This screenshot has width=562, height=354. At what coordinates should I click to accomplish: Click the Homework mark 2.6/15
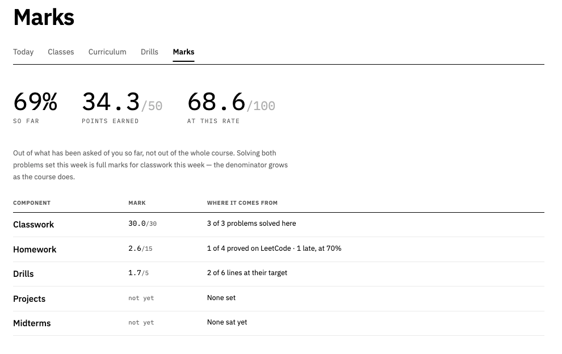click(x=140, y=248)
